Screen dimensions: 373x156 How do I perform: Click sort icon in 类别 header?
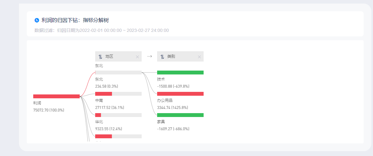tap(162, 57)
